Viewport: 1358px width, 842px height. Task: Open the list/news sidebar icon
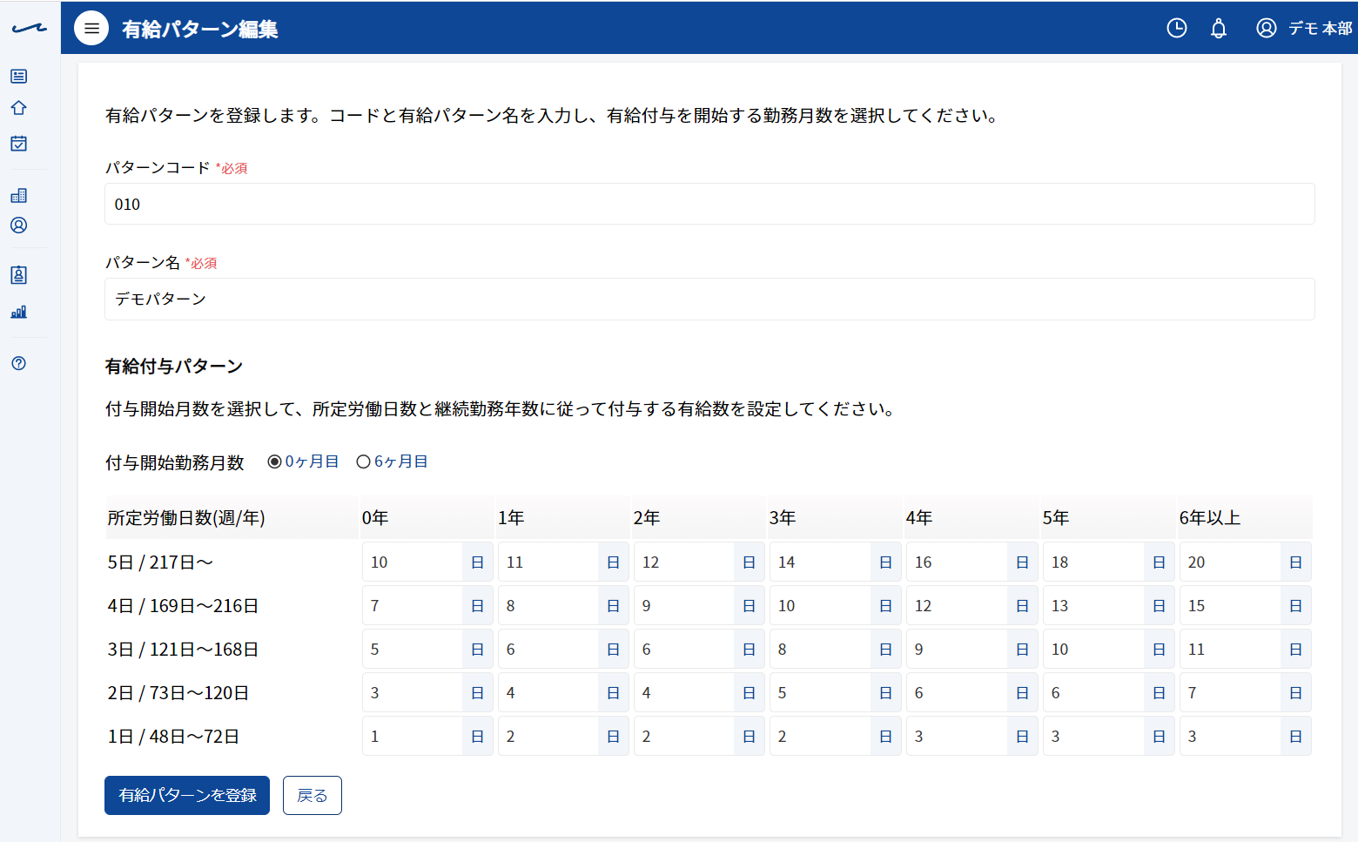coord(18,77)
